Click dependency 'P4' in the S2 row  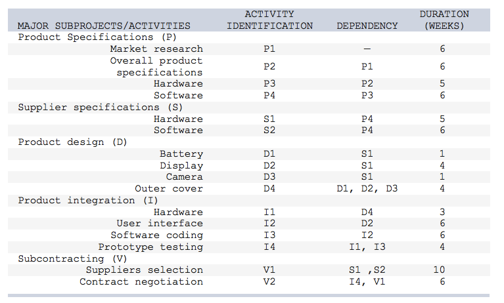point(367,131)
